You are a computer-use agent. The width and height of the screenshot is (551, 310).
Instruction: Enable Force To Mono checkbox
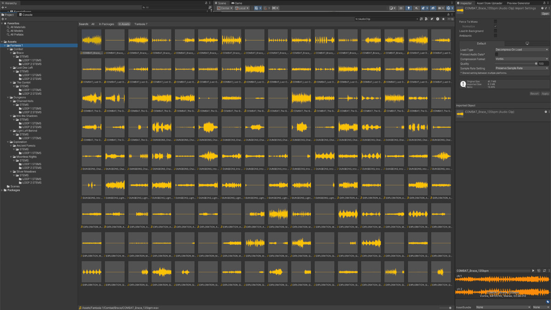coord(495,22)
